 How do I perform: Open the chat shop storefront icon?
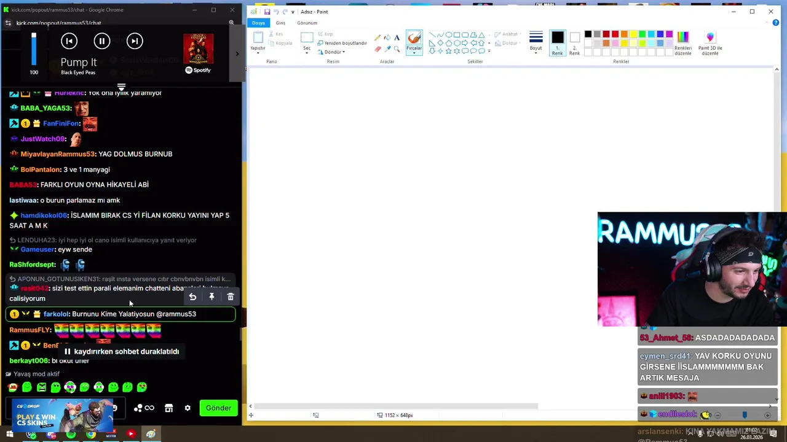point(168,408)
